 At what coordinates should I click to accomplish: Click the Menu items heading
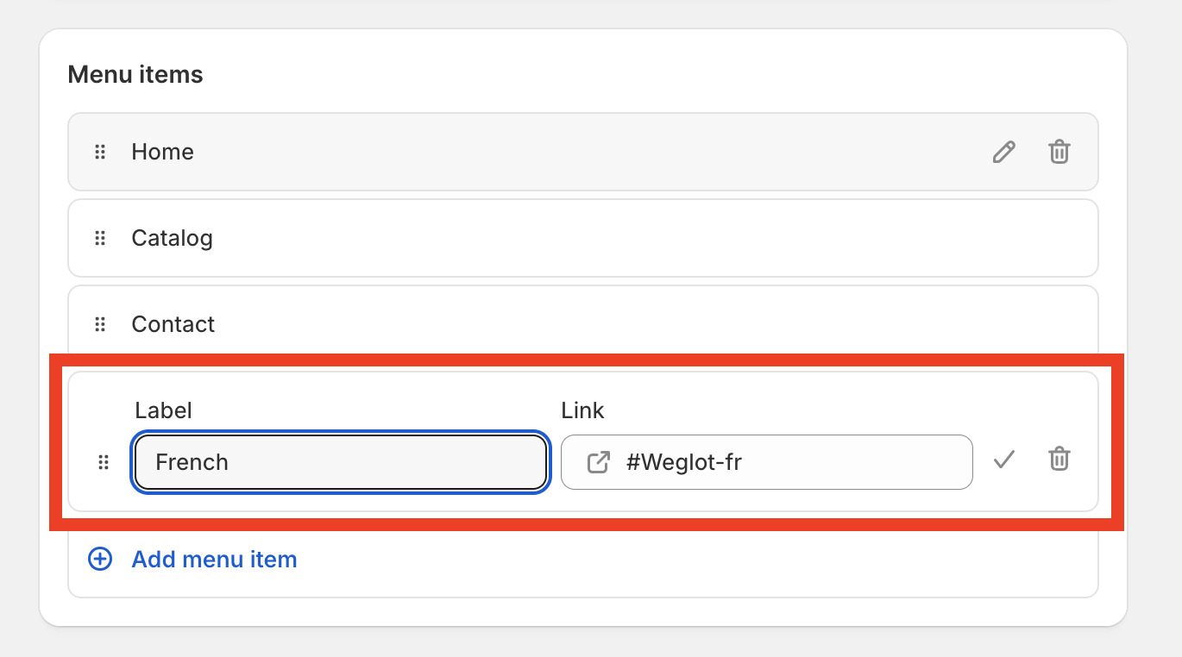(x=135, y=75)
